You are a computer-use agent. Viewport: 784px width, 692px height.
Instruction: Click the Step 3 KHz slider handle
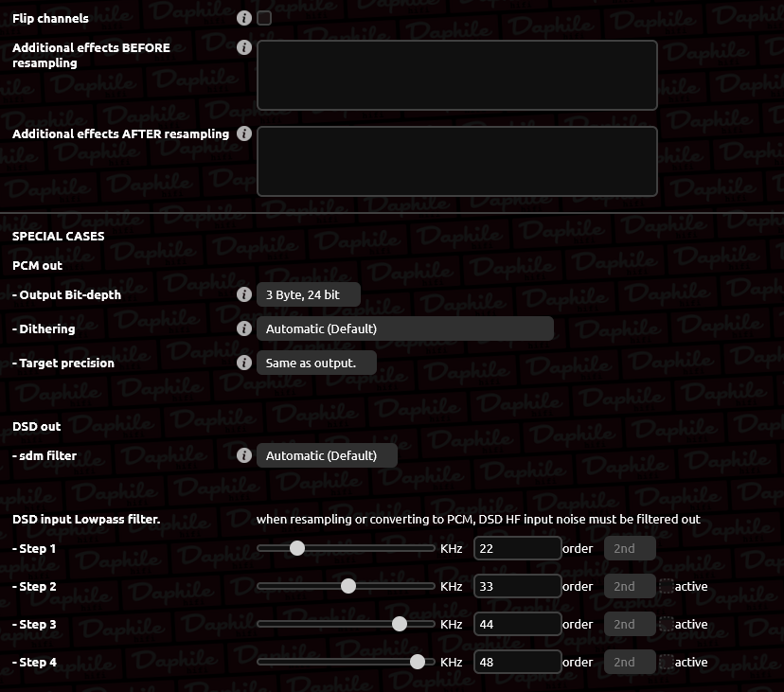tap(399, 624)
